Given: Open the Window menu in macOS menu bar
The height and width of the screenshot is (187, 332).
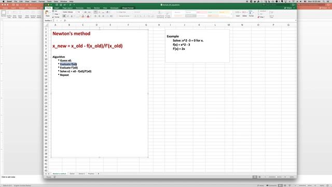Looking at the screenshot, I should click(63, 1).
